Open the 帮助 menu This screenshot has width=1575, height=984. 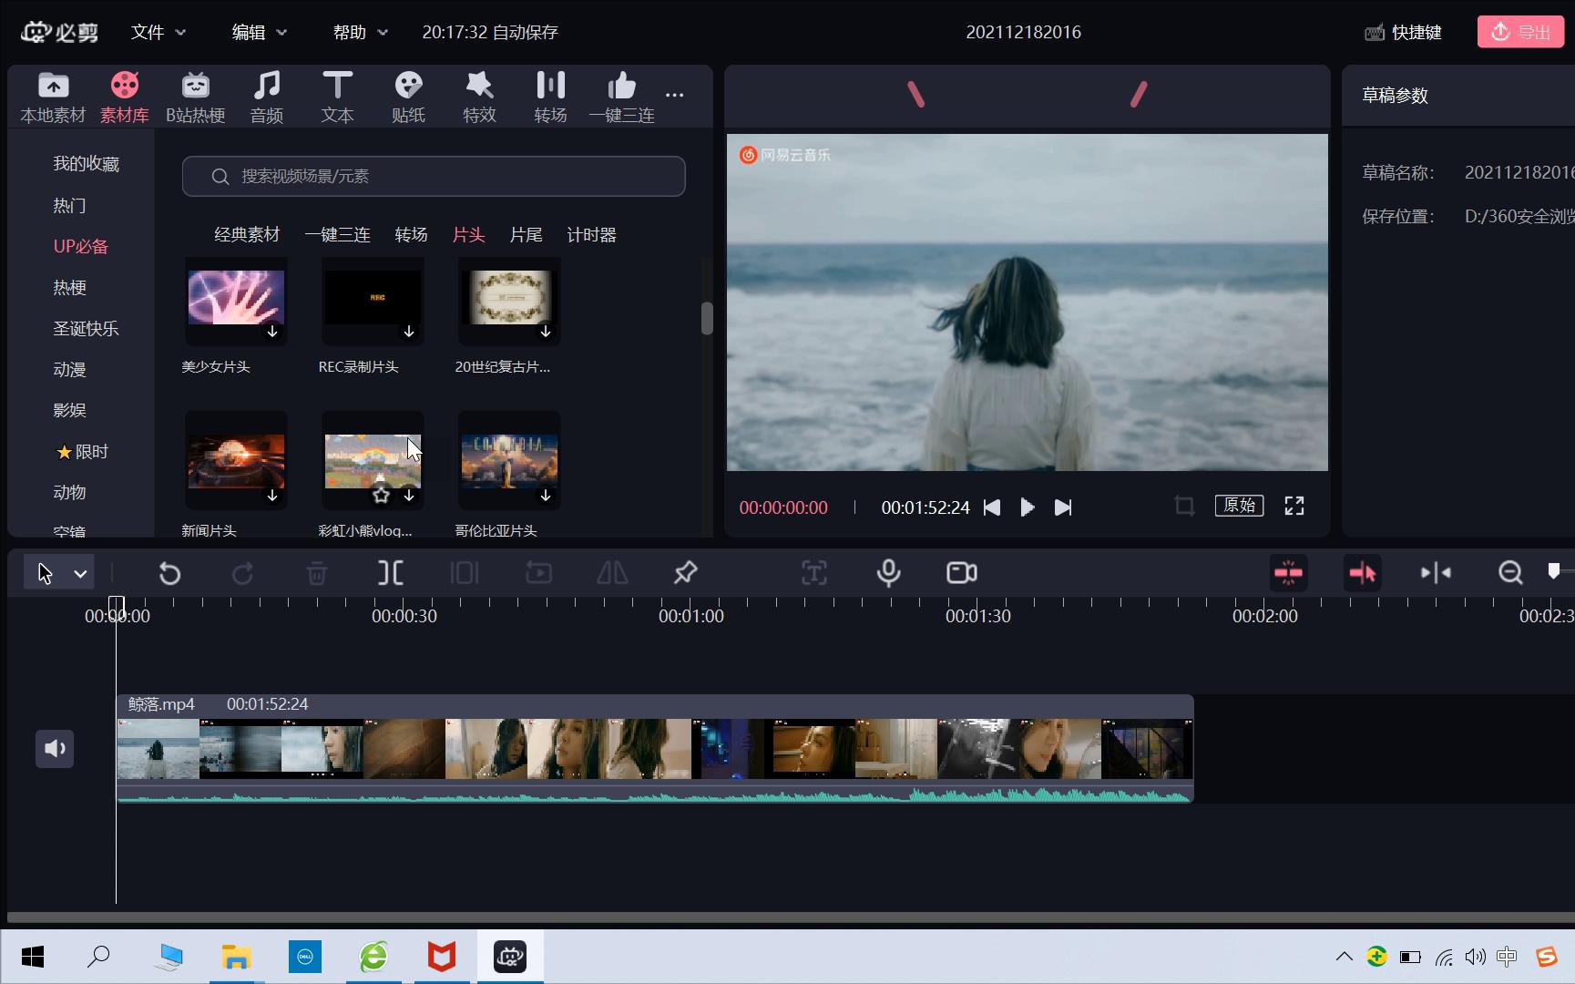pyautogui.click(x=360, y=32)
